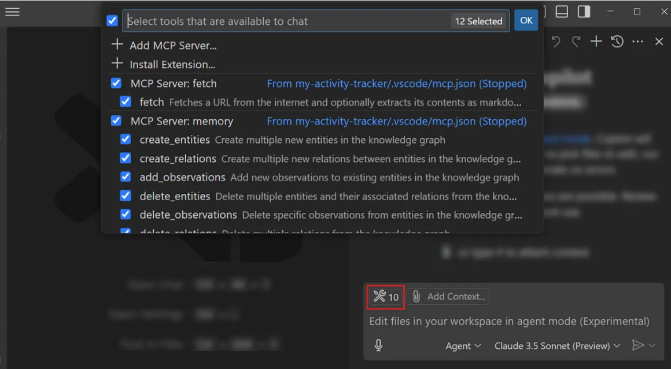The width and height of the screenshot is (671, 369).
Task: Open chat history clock icon
Action: click(x=617, y=42)
